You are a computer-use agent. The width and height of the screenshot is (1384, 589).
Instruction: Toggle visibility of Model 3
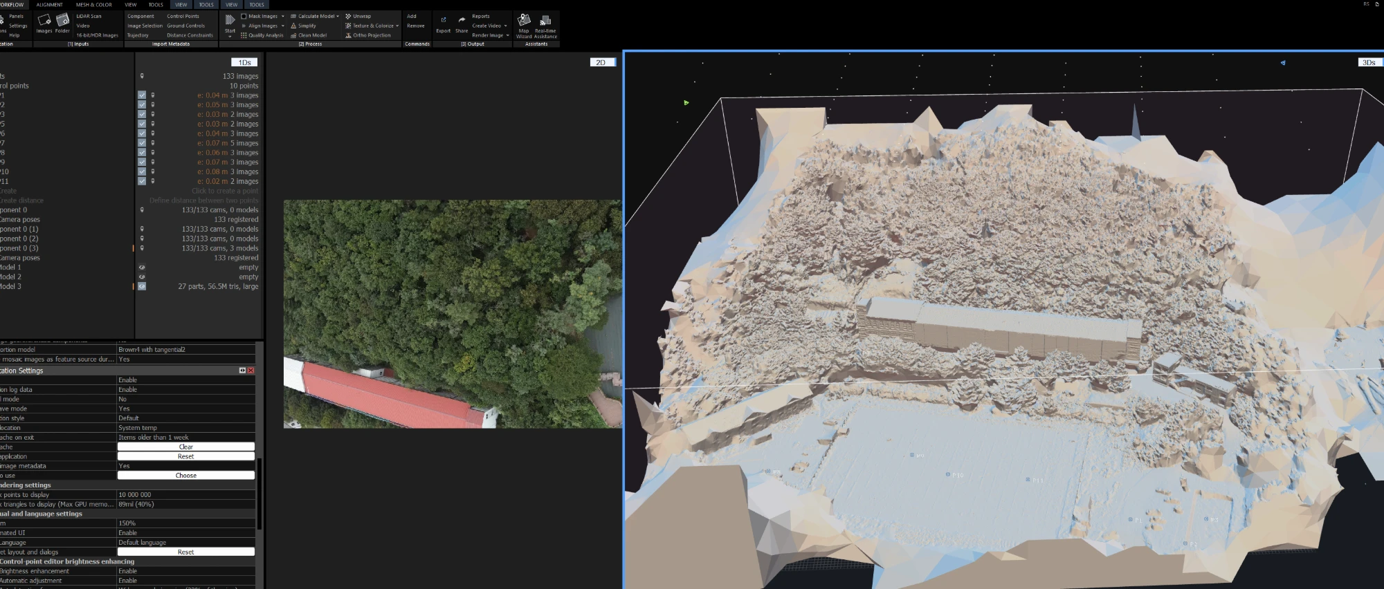coord(142,286)
